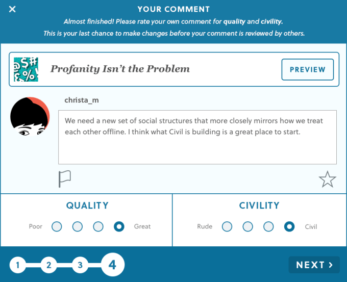Screen dimensions: 347x282
Task: Click the flag icon below the comment
Action: 64,178
